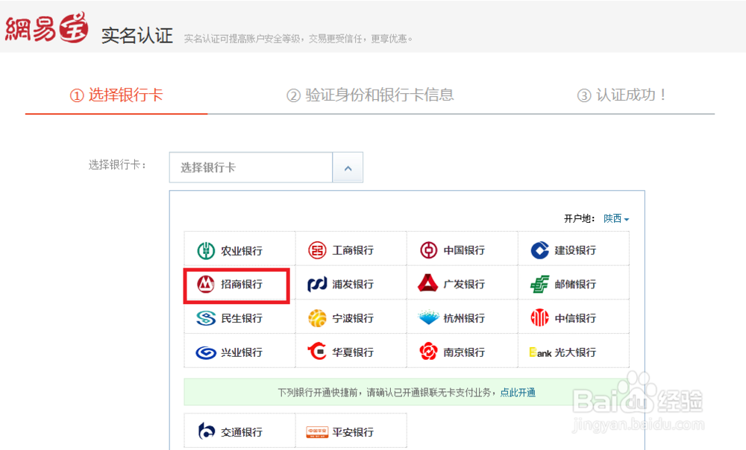Click the 开户地 label
This screenshot has height=450, width=746.
point(579,218)
